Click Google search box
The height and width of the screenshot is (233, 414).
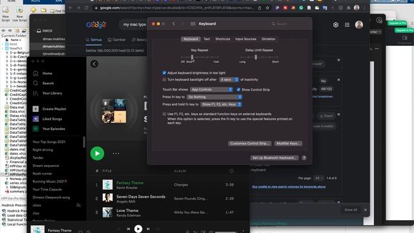pos(133,25)
